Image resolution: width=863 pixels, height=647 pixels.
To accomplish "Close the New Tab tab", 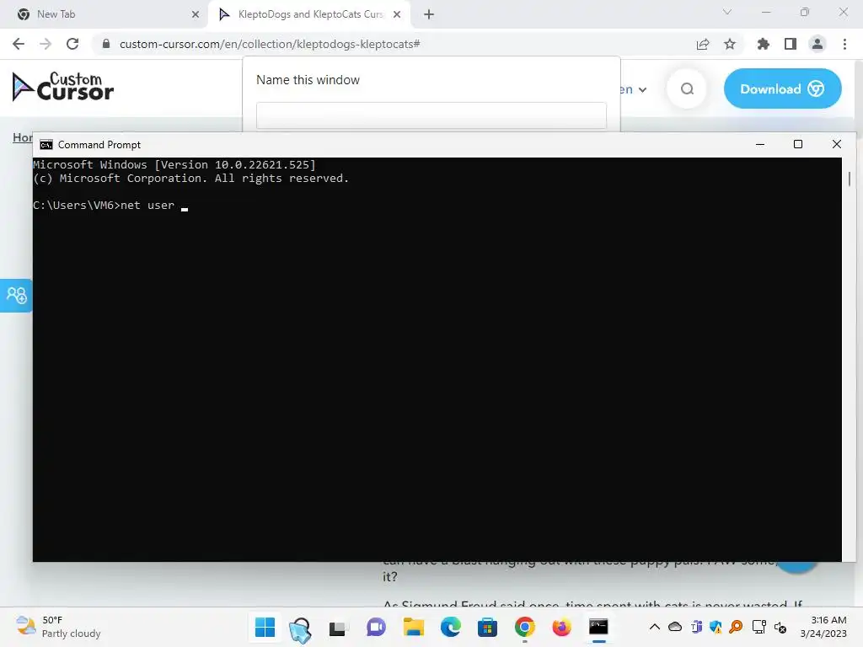I will point(196,14).
